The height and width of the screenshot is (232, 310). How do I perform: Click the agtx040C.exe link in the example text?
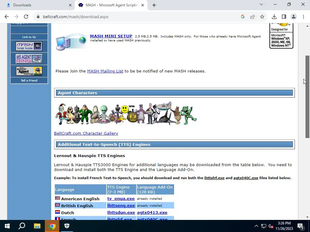point(246,178)
